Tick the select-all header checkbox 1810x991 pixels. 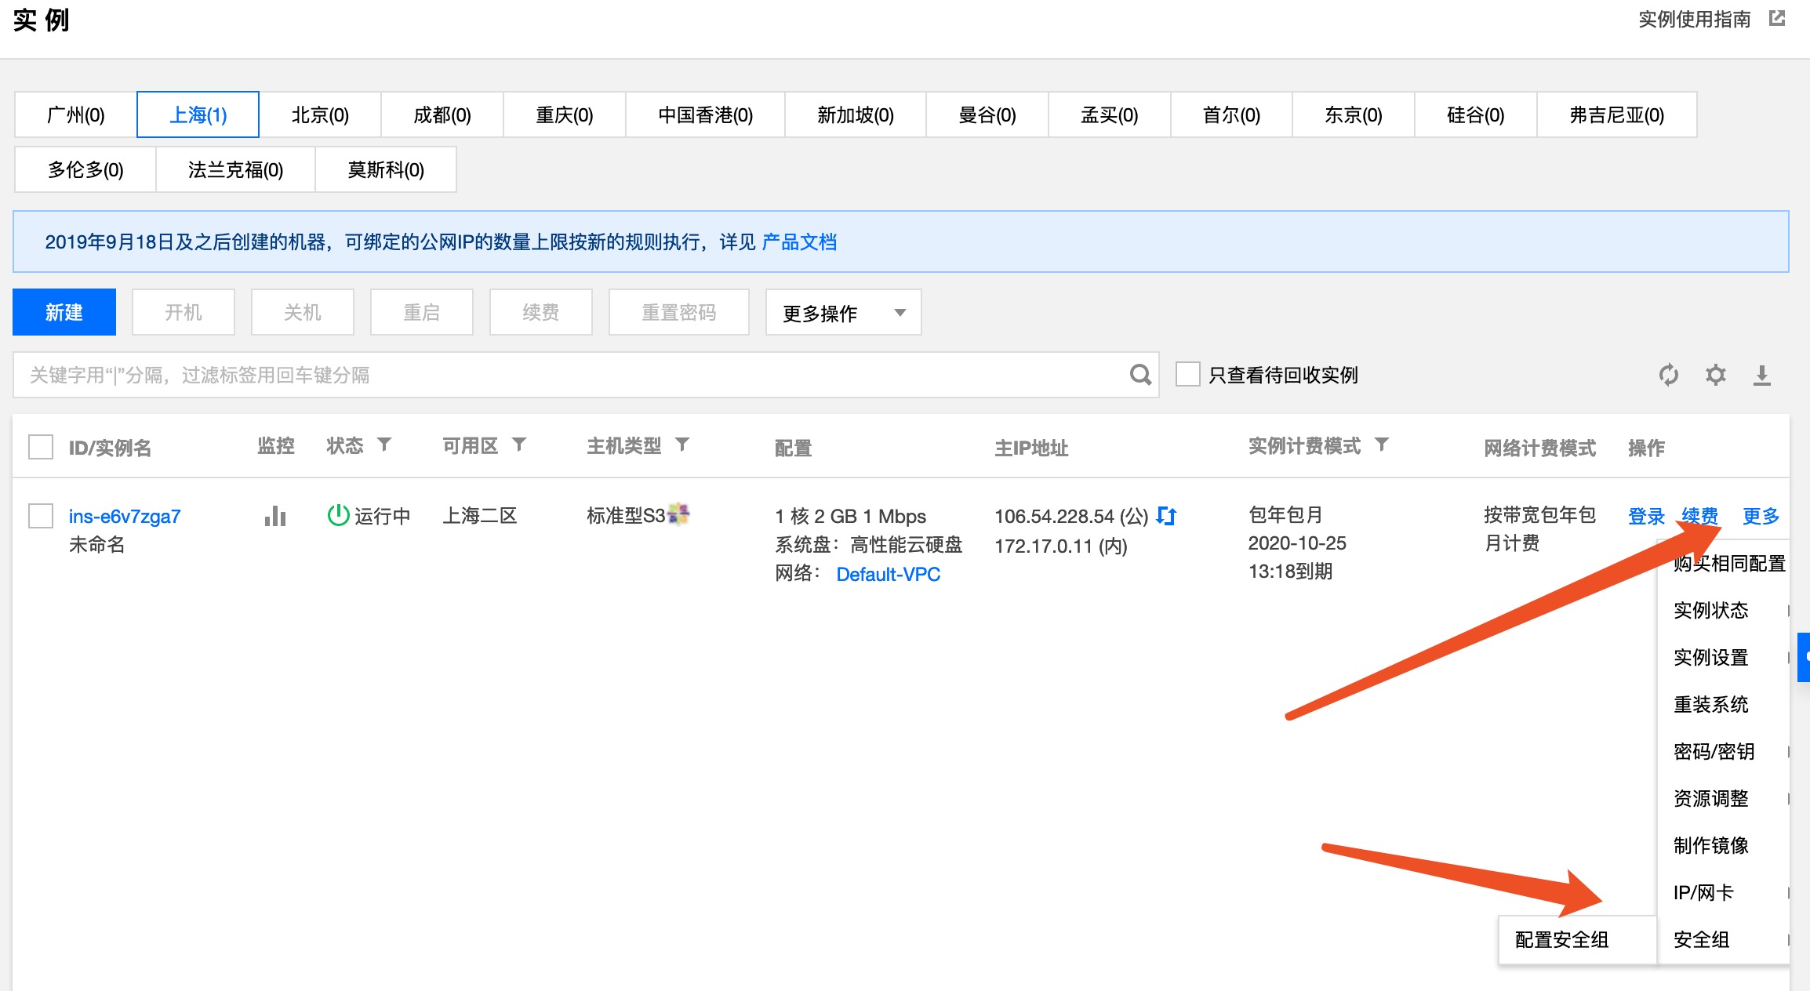pyautogui.click(x=41, y=447)
